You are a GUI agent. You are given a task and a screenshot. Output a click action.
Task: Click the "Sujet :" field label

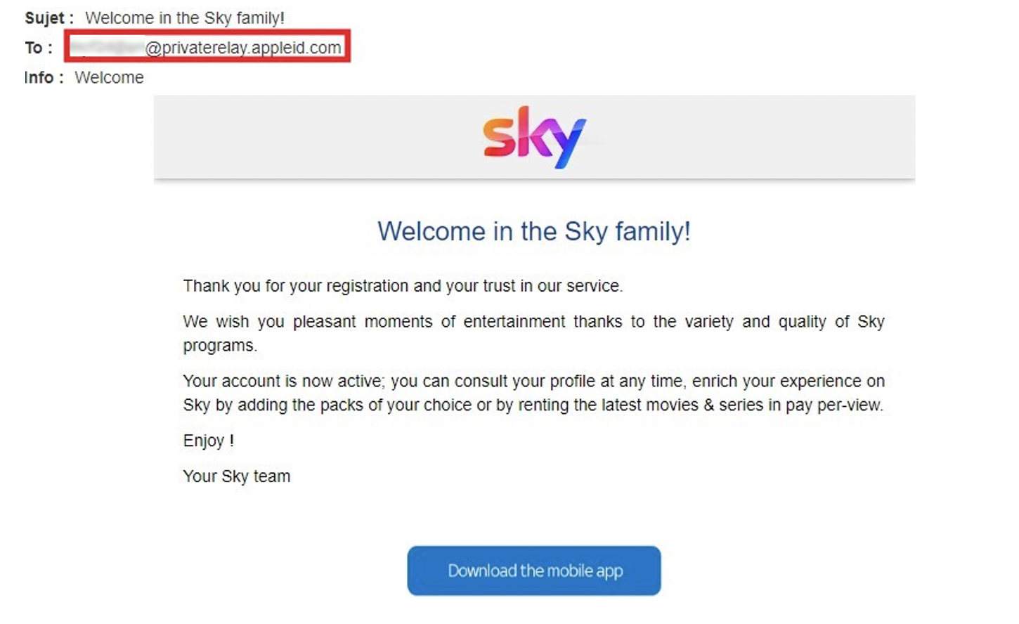point(48,18)
